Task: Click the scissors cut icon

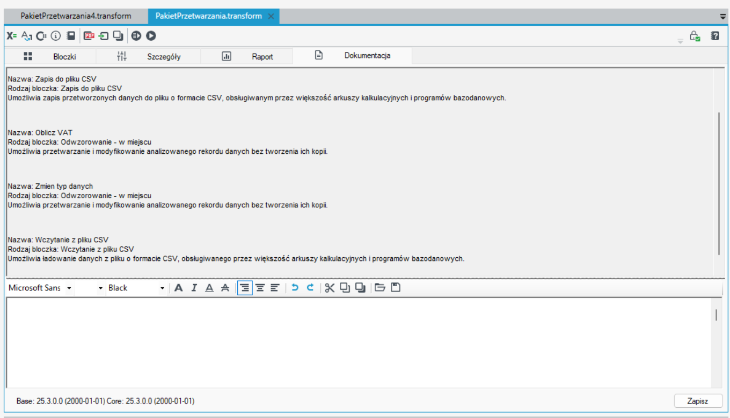Action: point(330,288)
